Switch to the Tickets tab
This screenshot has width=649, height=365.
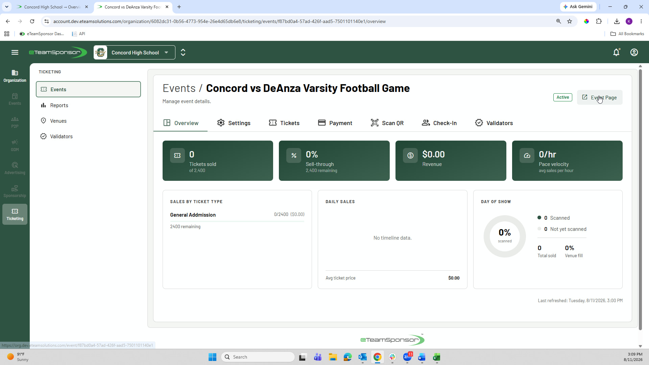pos(284,123)
